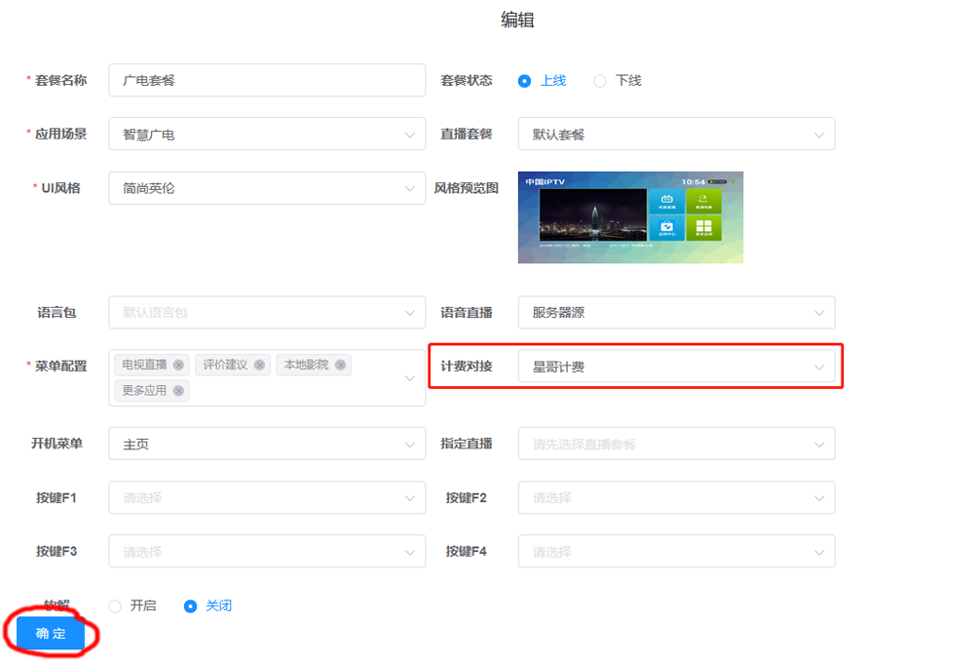
Task: Remove the 更多应用 tag
Action: pyautogui.click(x=178, y=391)
